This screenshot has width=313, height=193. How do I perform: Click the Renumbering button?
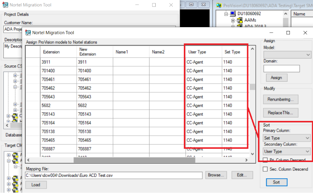coord(280,99)
